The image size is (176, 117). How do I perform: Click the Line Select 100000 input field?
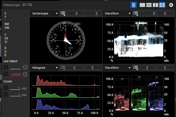[16, 74]
